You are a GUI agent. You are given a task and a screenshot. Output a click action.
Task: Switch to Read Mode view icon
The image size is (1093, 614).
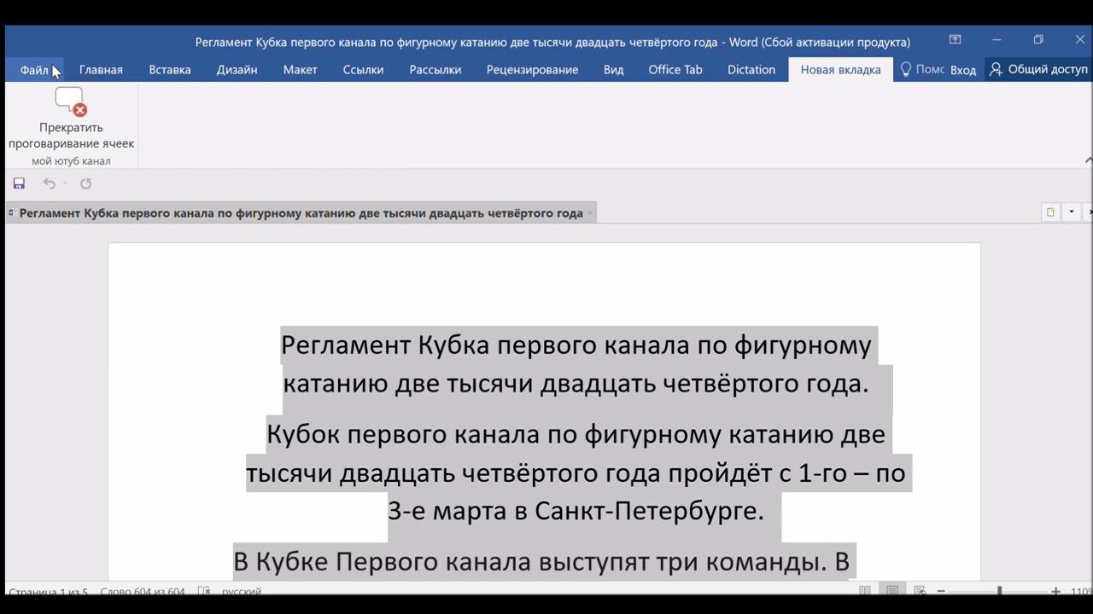pos(865,591)
